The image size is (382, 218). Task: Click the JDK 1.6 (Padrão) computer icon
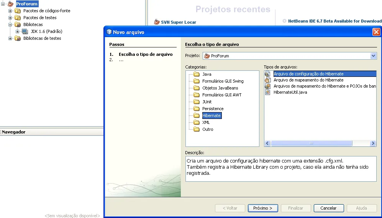25,31
